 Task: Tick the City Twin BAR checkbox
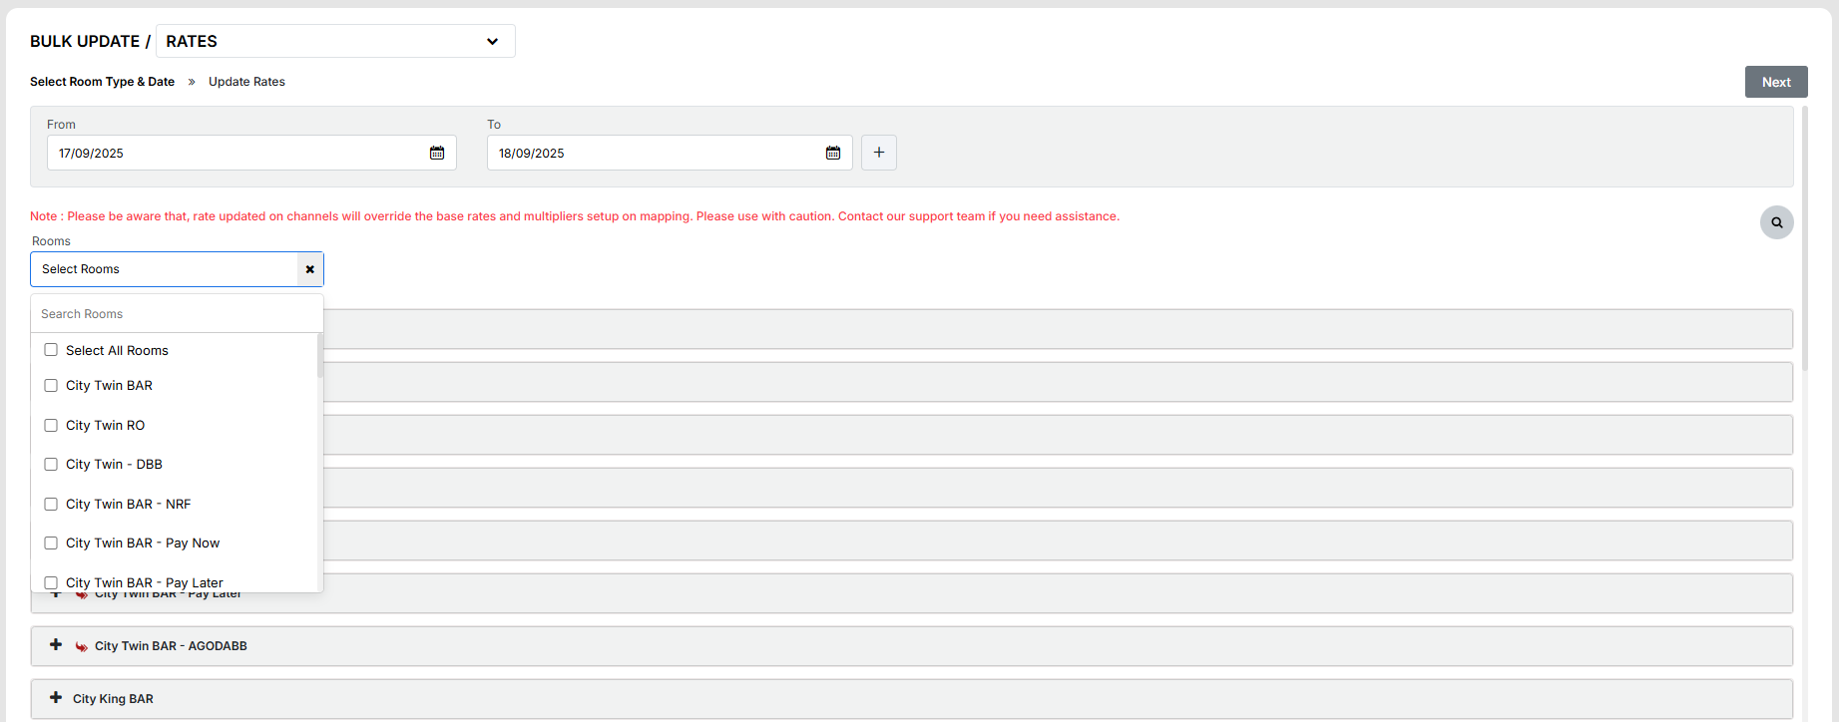51,386
